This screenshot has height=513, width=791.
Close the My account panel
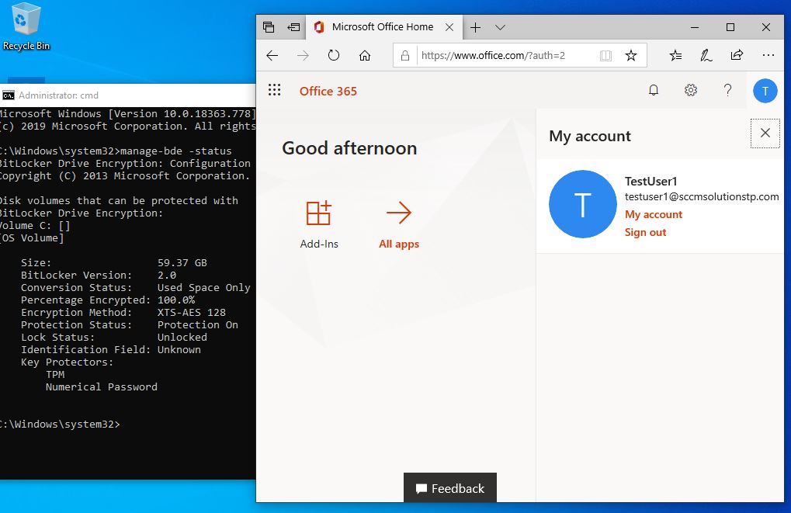(x=765, y=133)
